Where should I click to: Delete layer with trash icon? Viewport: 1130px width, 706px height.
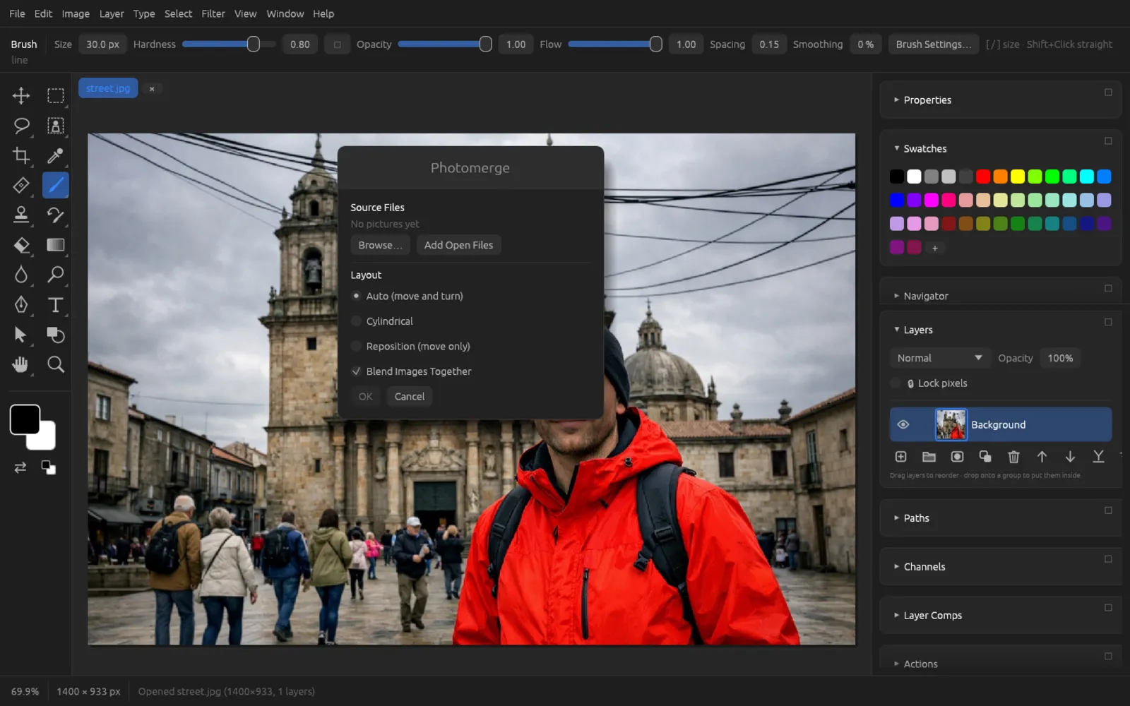point(1013,457)
